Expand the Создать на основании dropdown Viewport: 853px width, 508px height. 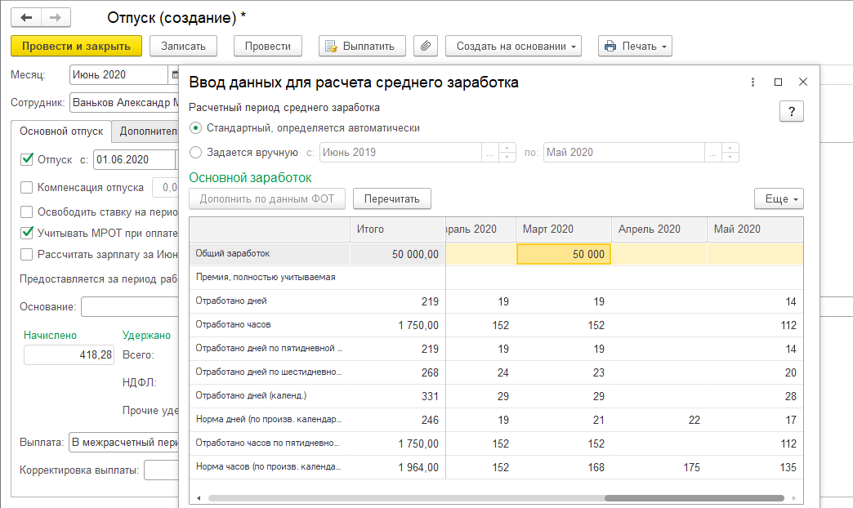click(x=512, y=47)
